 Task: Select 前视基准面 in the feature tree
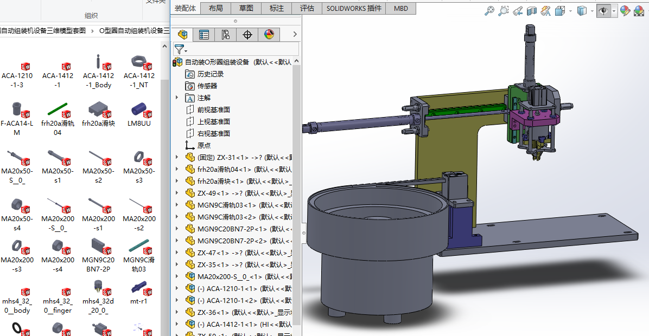point(213,109)
